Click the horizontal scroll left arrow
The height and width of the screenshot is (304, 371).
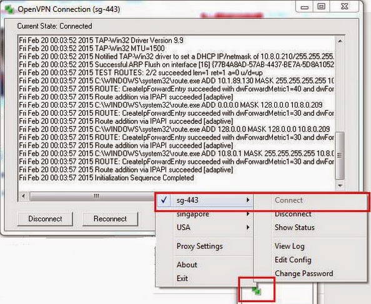point(23,196)
